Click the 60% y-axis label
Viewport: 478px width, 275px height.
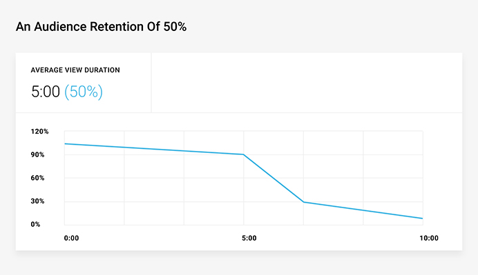coord(37,178)
